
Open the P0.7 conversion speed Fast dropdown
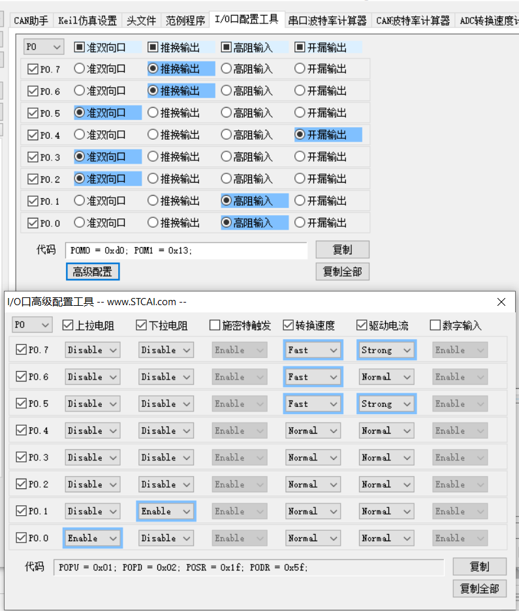[313, 350]
